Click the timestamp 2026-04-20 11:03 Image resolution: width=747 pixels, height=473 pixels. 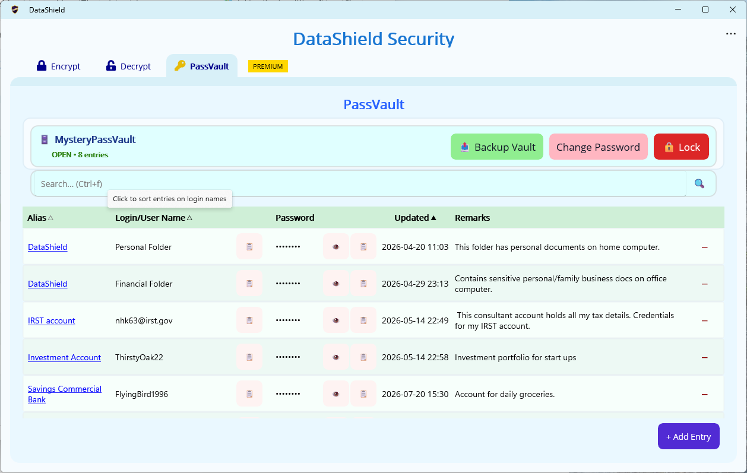pos(415,247)
